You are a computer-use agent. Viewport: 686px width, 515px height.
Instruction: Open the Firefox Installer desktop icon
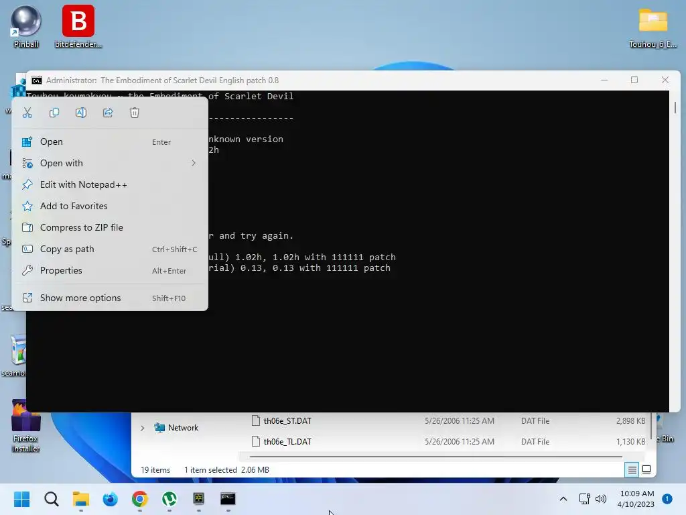[x=26, y=426]
